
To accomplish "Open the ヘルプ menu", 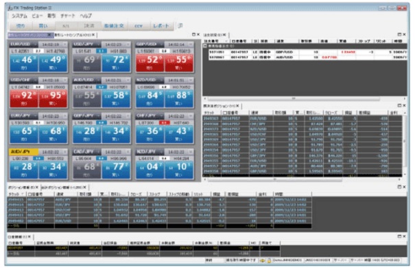I will [x=86, y=16].
